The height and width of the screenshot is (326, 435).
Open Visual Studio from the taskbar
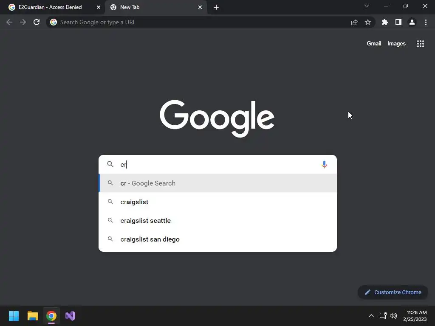click(x=70, y=316)
